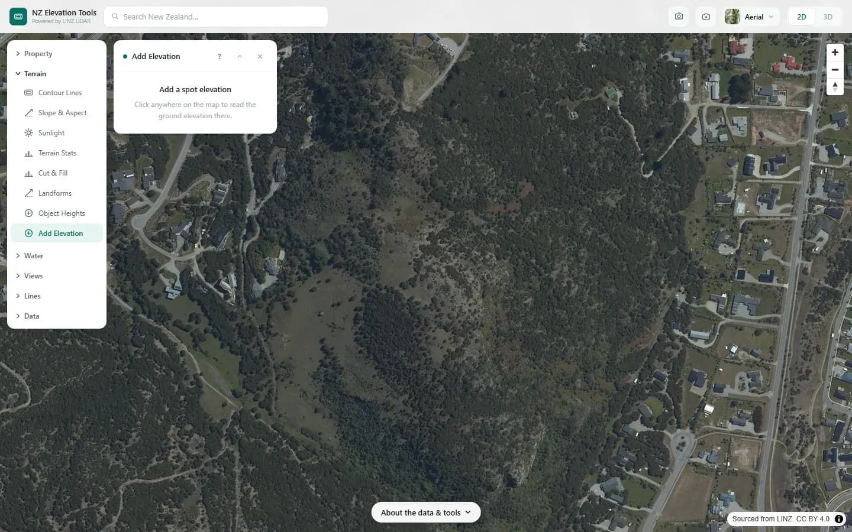Screen dimensions: 852x532
Task: Open About the data & tools
Action: (426, 512)
